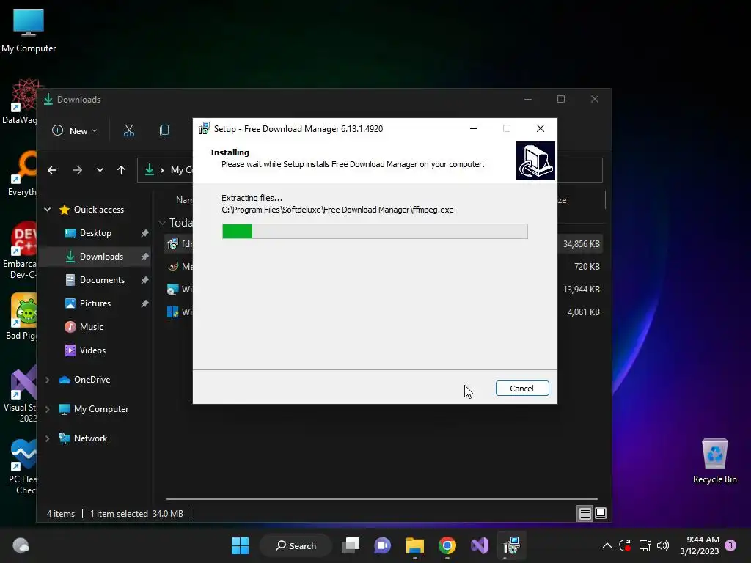This screenshot has height=563, width=751.
Task: Open Task View from the taskbar
Action: coord(351,545)
